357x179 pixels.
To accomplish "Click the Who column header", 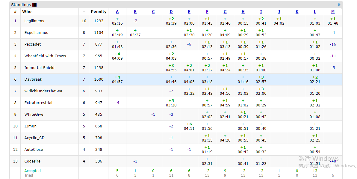I will click(27, 12).
